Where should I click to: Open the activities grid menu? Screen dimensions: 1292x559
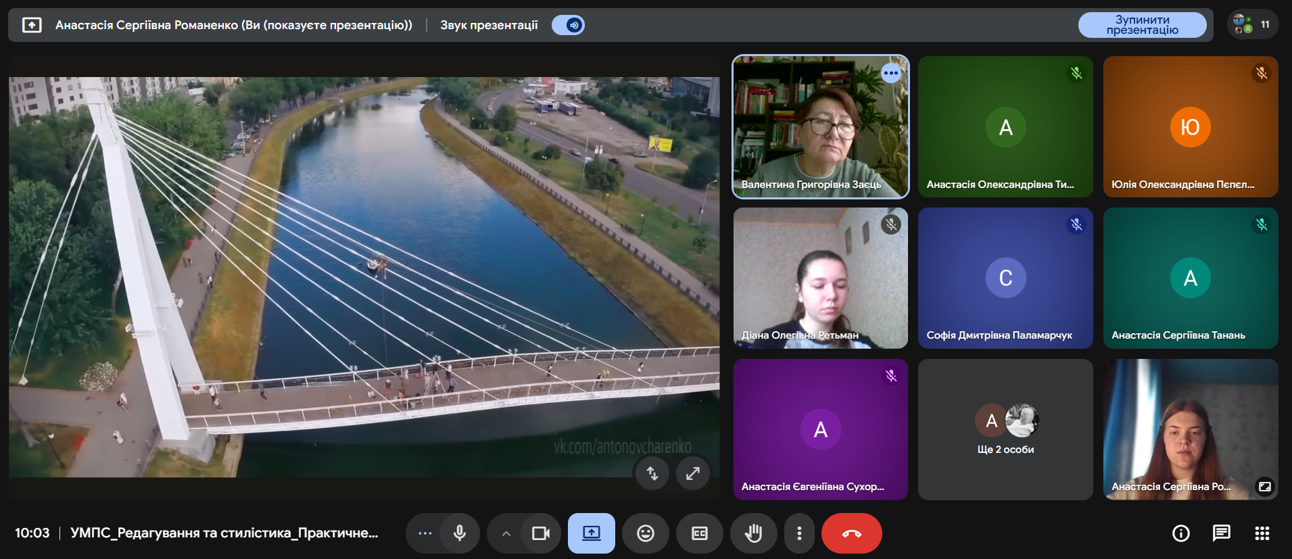coord(1262,533)
